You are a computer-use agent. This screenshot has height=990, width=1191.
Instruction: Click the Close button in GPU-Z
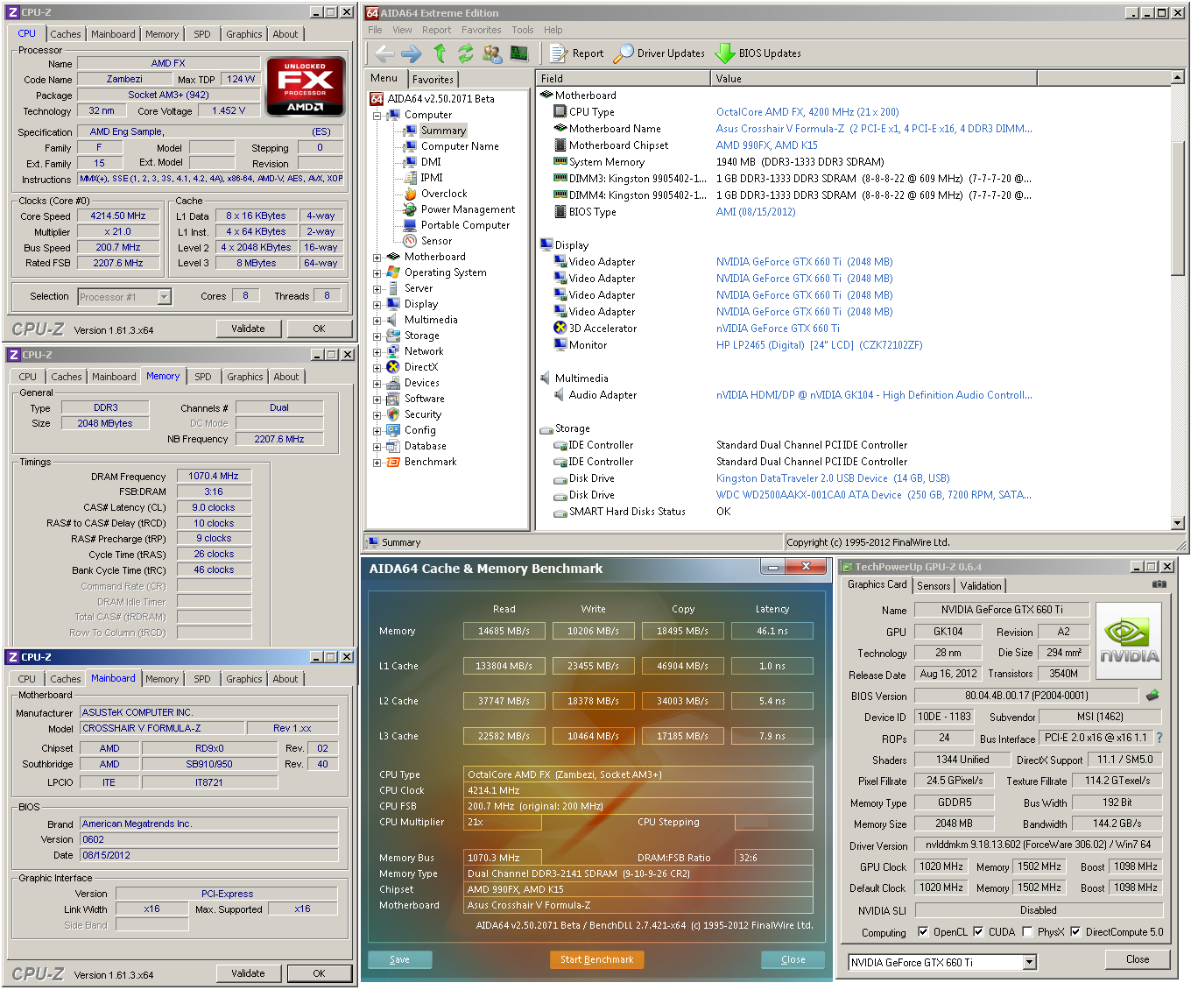click(x=1138, y=959)
